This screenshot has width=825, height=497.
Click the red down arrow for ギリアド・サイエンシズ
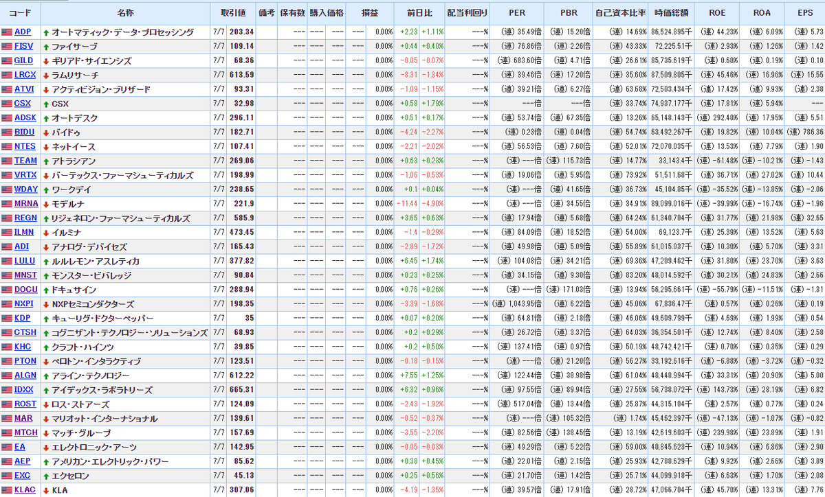coord(46,61)
